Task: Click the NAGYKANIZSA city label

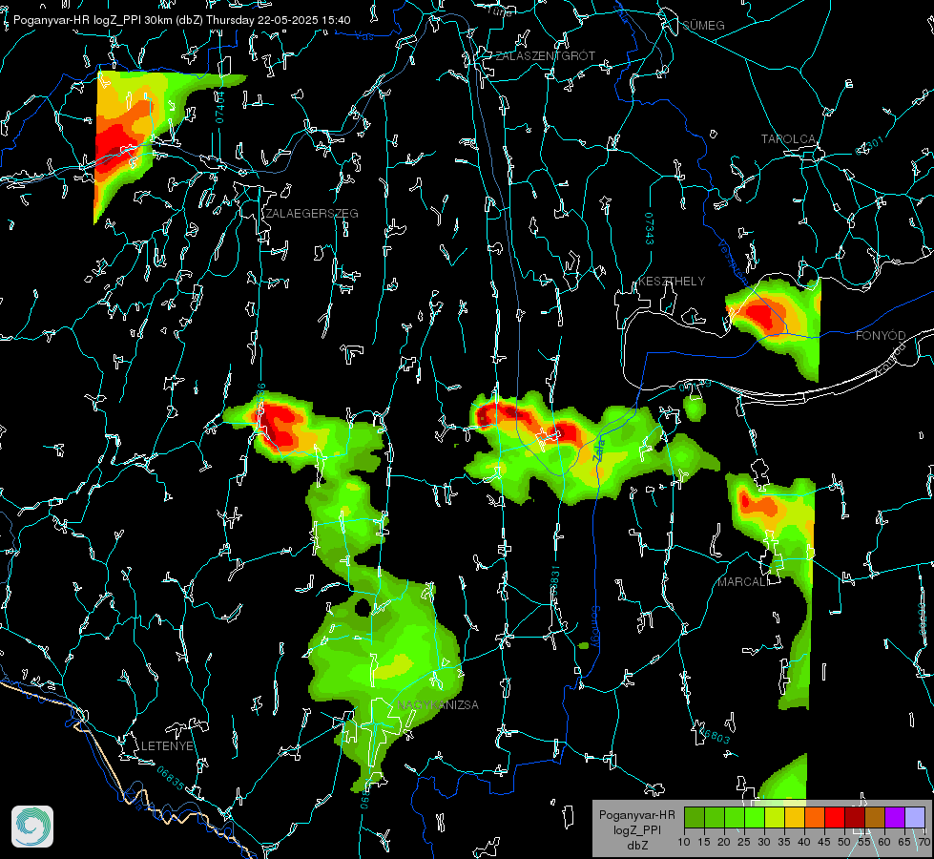Action: pyautogui.click(x=438, y=704)
